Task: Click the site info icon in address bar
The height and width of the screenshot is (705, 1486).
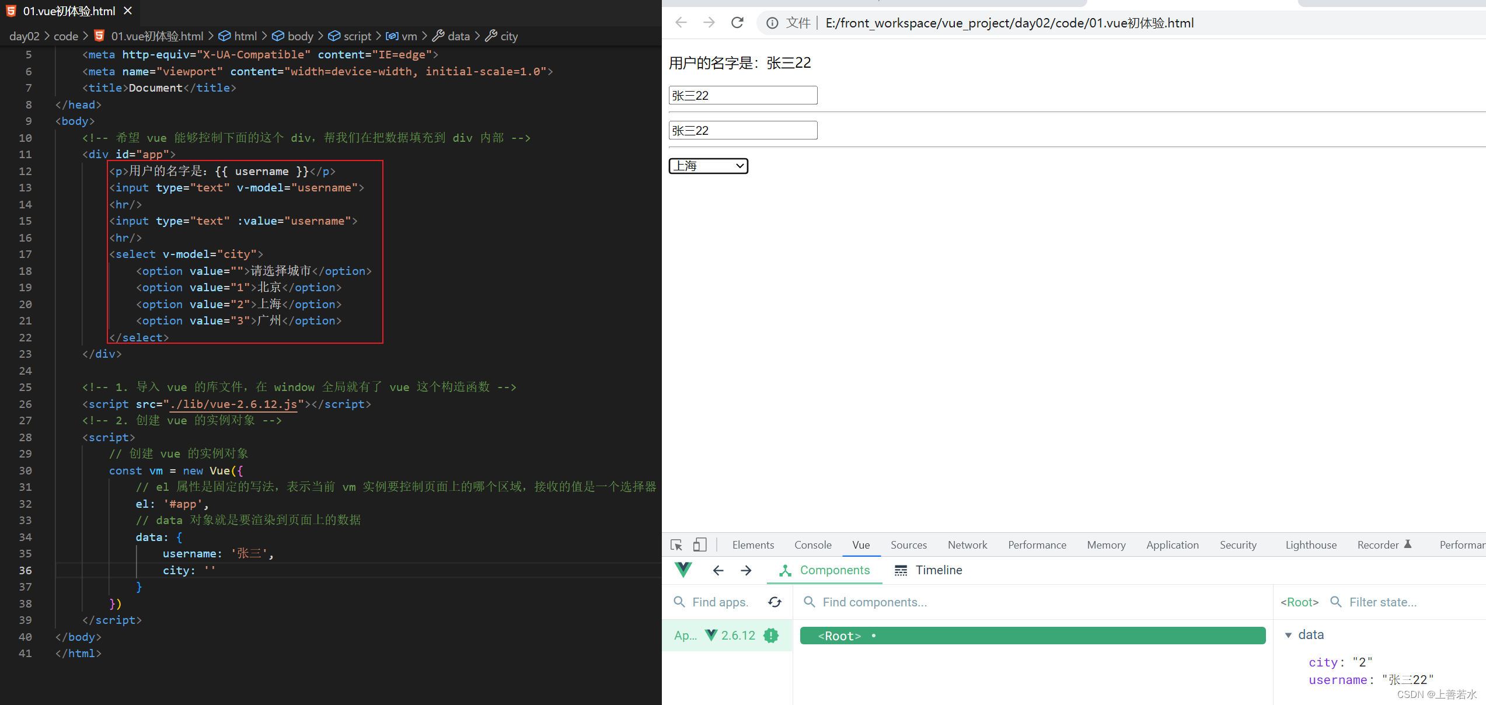Action: pos(772,23)
